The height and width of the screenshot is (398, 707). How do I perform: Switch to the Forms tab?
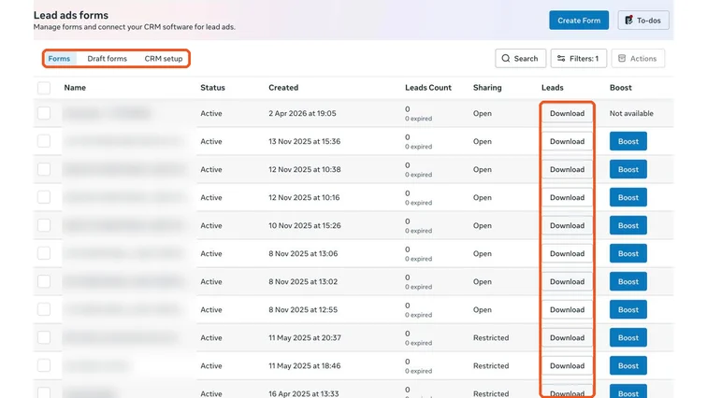(x=59, y=59)
